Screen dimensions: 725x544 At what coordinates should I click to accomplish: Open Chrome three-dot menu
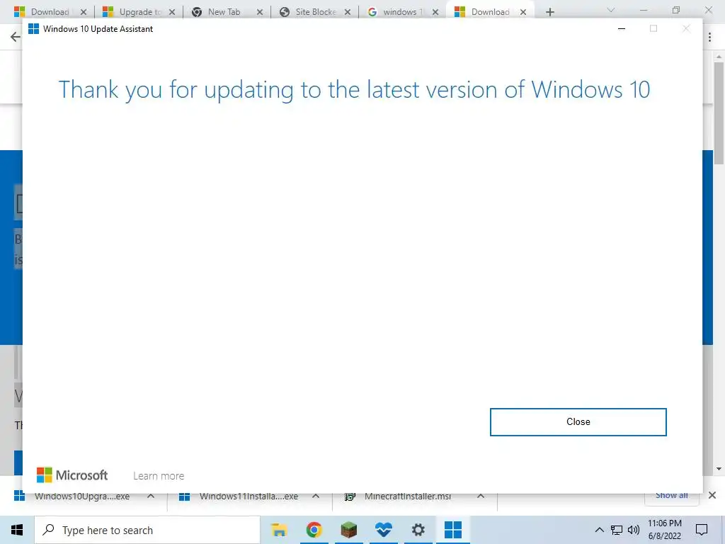pos(709,37)
